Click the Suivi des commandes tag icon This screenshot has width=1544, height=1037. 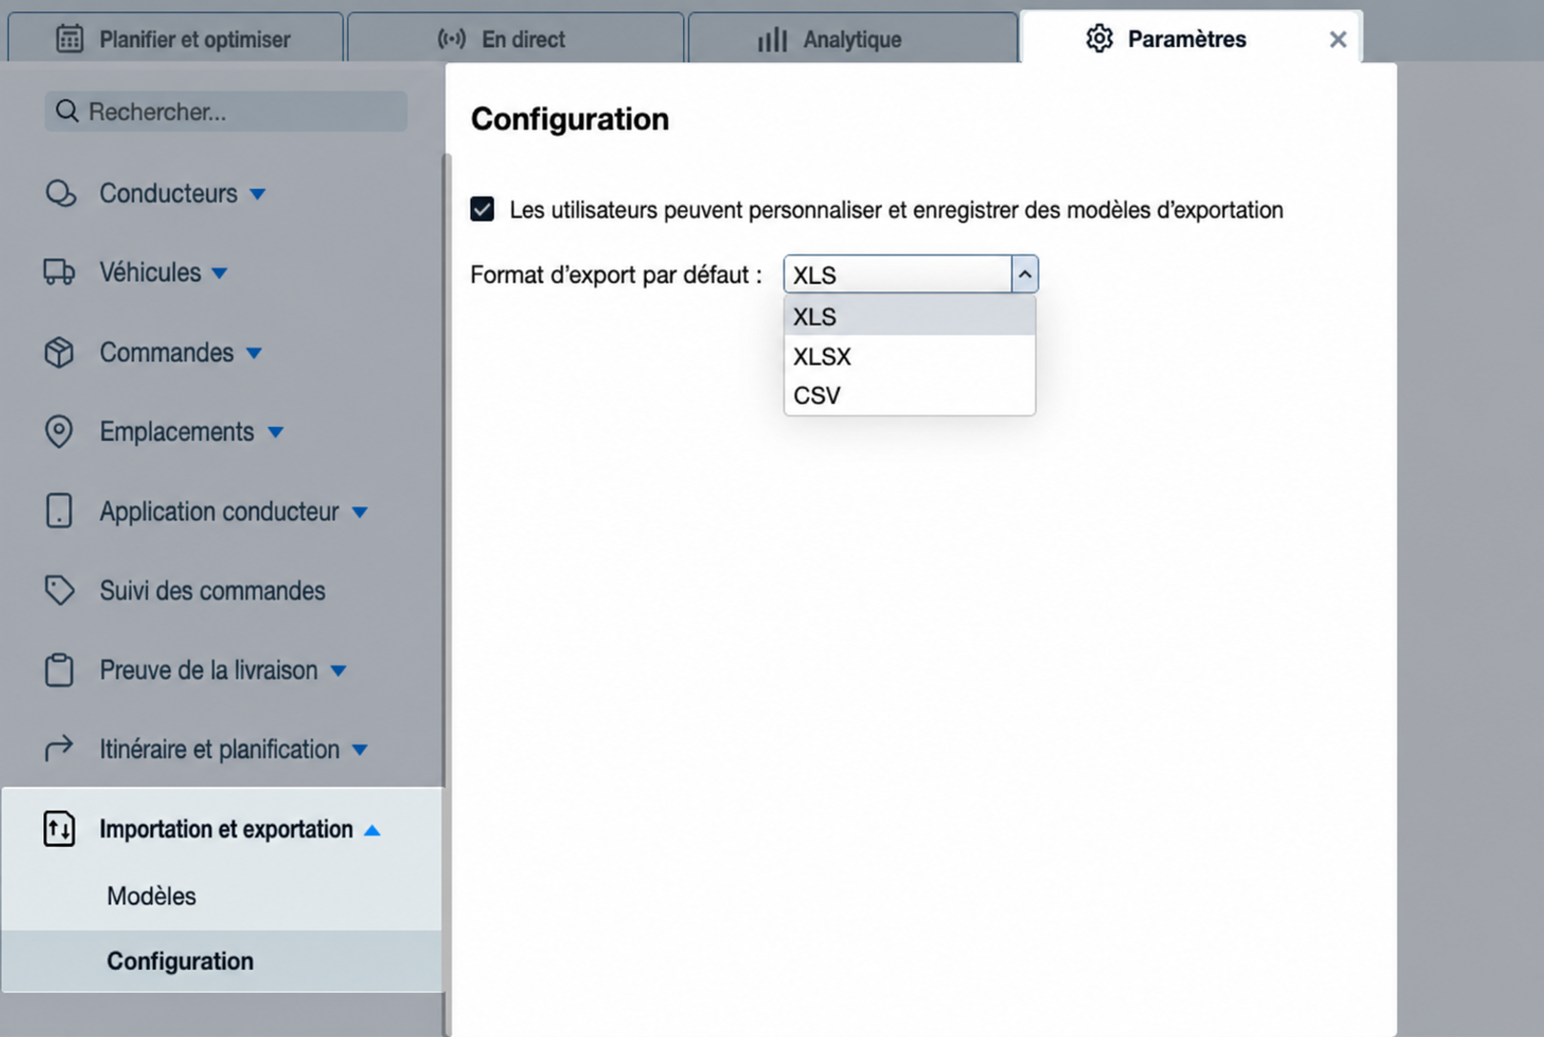[59, 590]
